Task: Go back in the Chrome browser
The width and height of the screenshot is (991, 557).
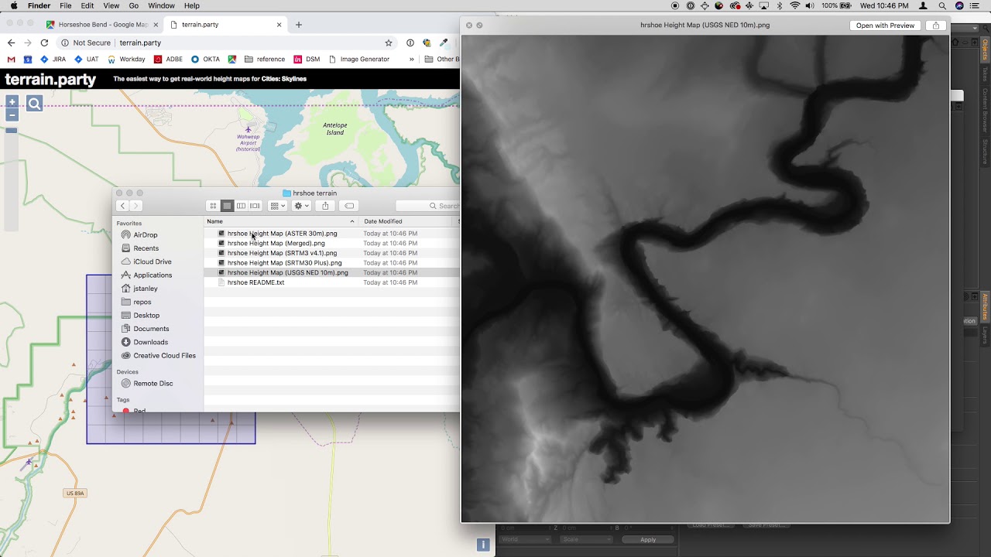Action: pyautogui.click(x=11, y=43)
